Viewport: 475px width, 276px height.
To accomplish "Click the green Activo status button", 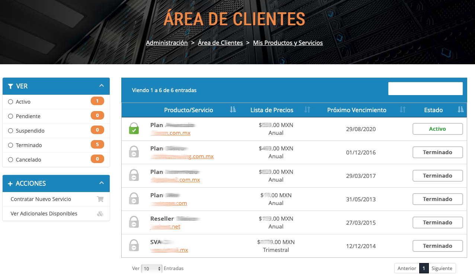I will tap(437, 129).
